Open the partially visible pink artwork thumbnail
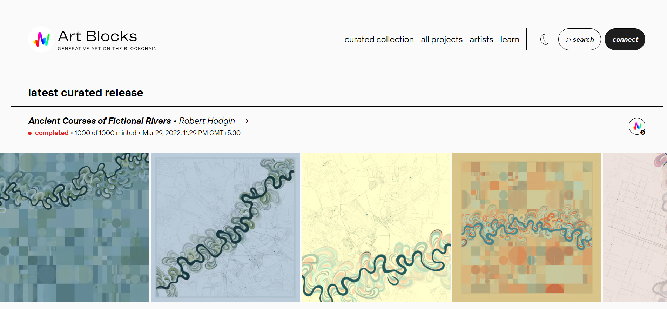667x309 pixels. [x=635, y=227]
